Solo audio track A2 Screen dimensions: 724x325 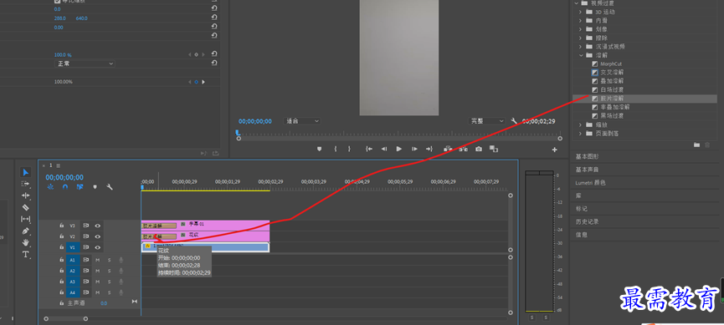[110, 271]
